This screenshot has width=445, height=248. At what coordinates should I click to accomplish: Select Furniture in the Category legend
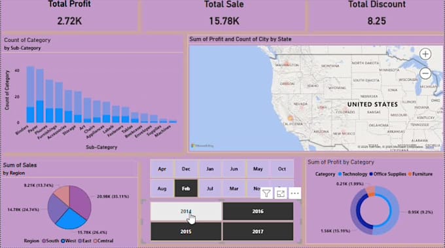(x=420, y=174)
